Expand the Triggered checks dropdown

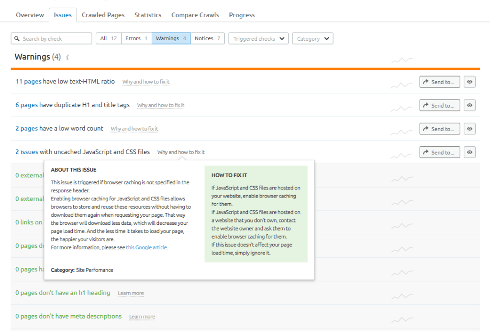(x=258, y=39)
